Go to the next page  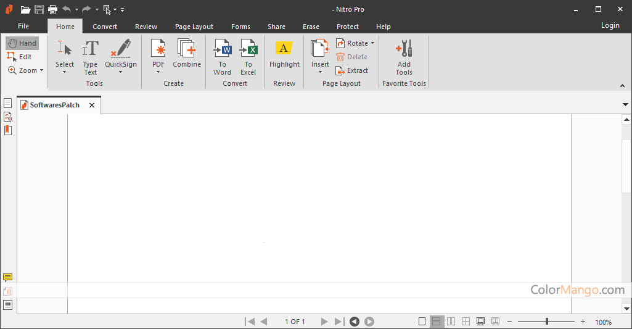pyautogui.click(x=324, y=322)
